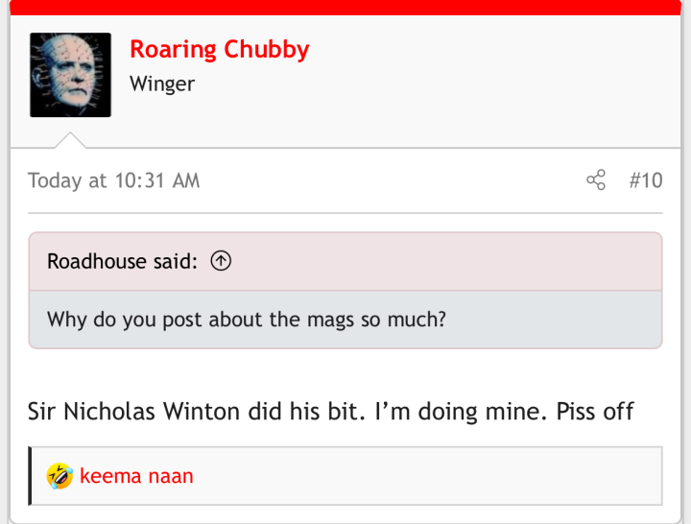Open the share icon for this post
Viewport: 691px width, 524px height.
tap(596, 179)
